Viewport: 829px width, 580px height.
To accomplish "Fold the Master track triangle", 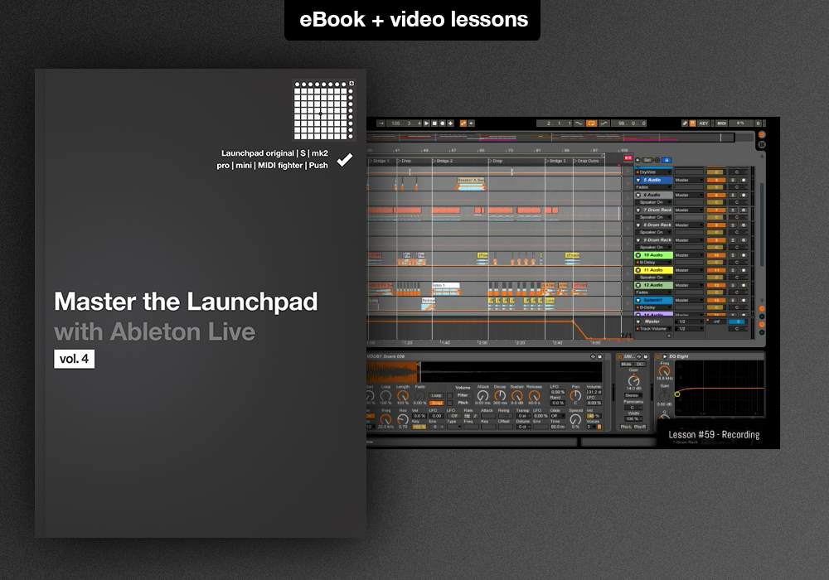I will click(638, 321).
